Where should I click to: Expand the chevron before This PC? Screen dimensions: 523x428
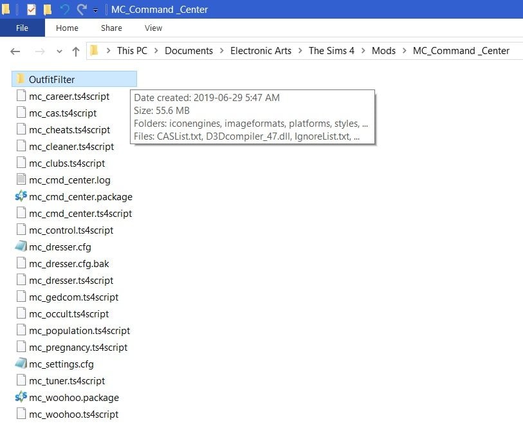pyautogui.click(x=108, y=51)
